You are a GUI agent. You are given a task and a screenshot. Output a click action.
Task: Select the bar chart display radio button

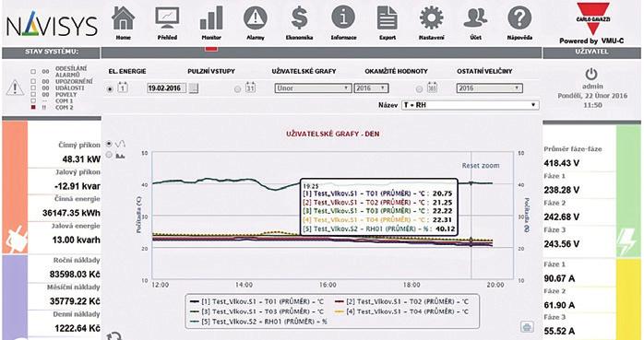point(109,155)
